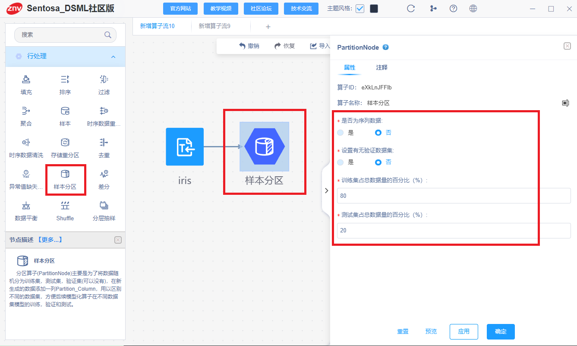
Task: Select the 时序数据重采样 operator icon
Action: coord(104,111)
